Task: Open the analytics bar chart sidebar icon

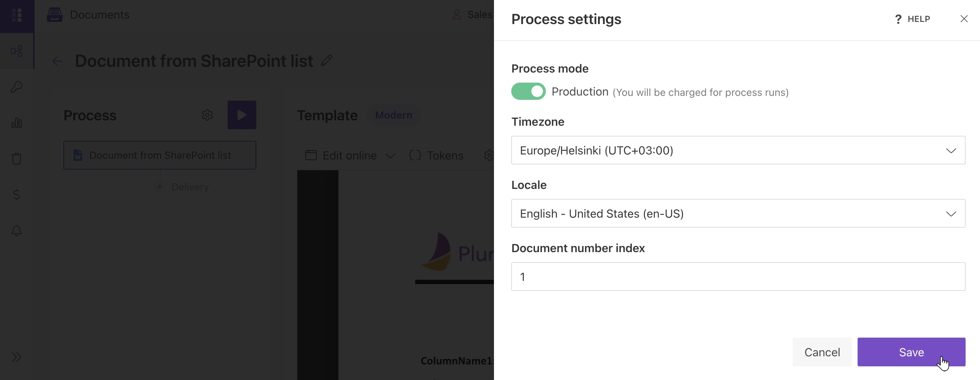Action: click(17, 122)
